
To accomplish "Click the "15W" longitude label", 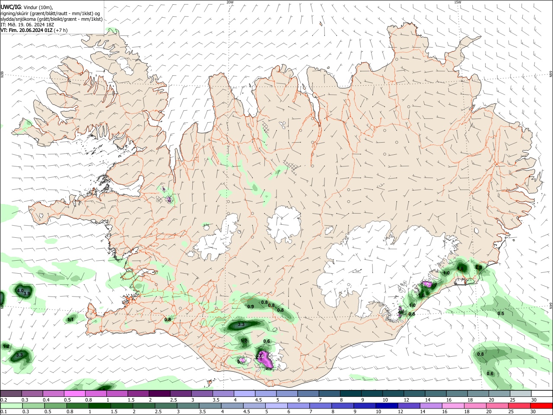I will click(x=458, y=2).
